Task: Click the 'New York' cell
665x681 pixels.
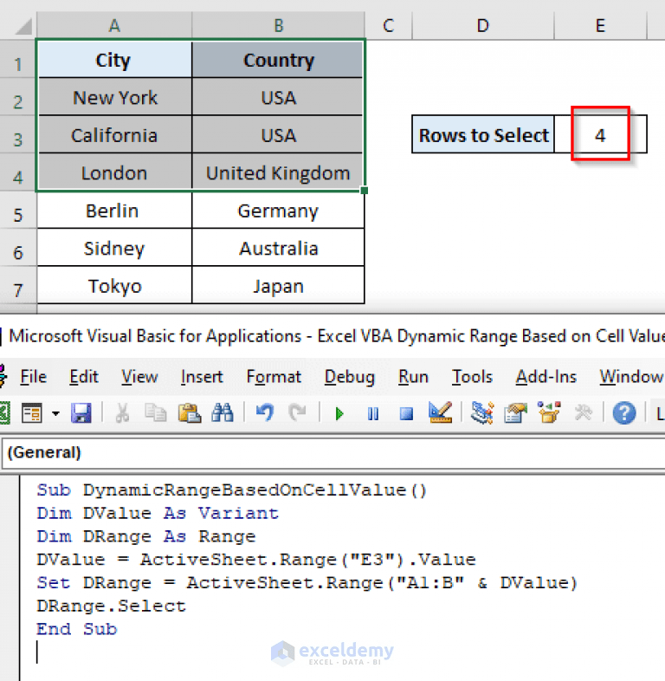Action: [114, 97]
